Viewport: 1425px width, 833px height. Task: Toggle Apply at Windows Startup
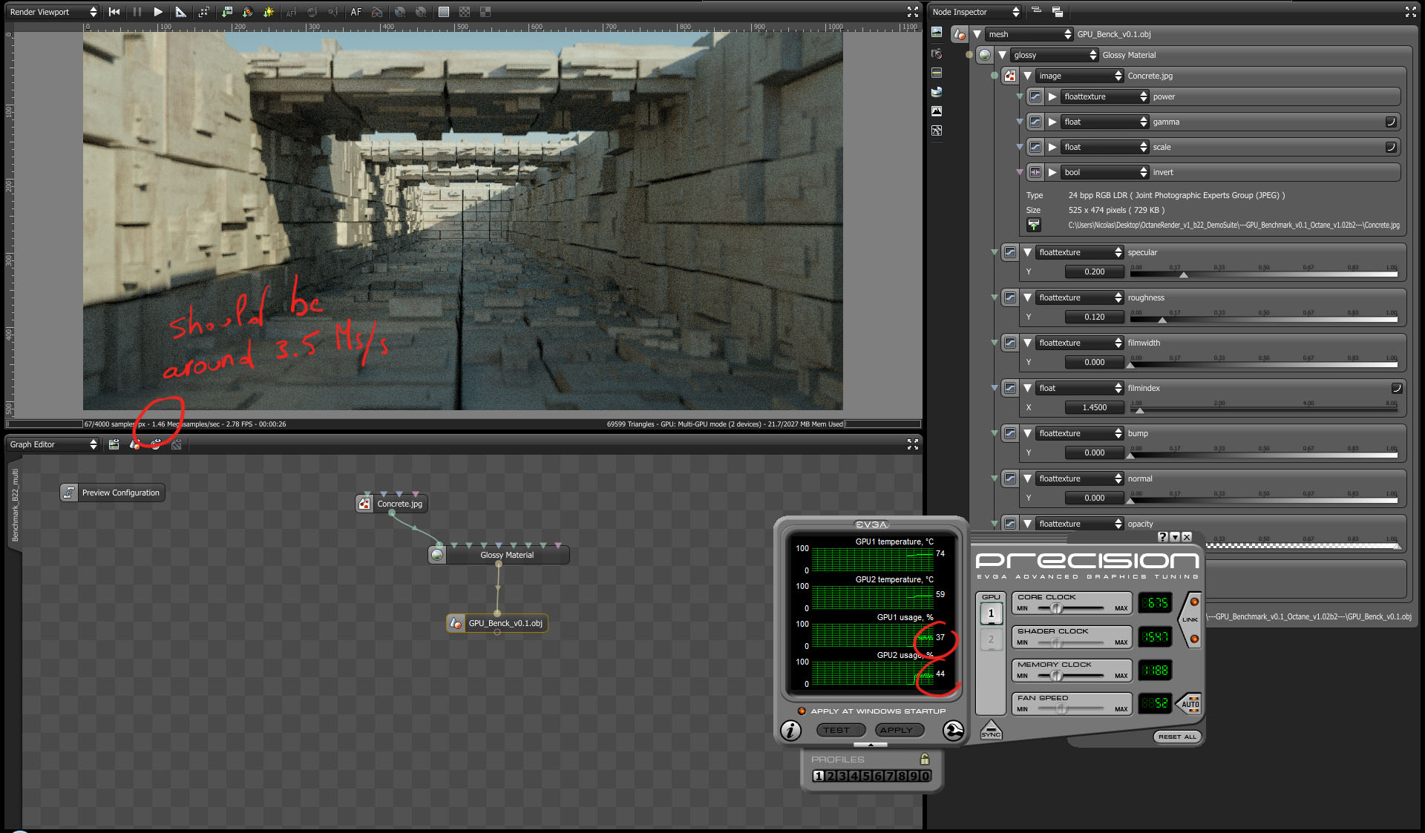click(802, 711)
